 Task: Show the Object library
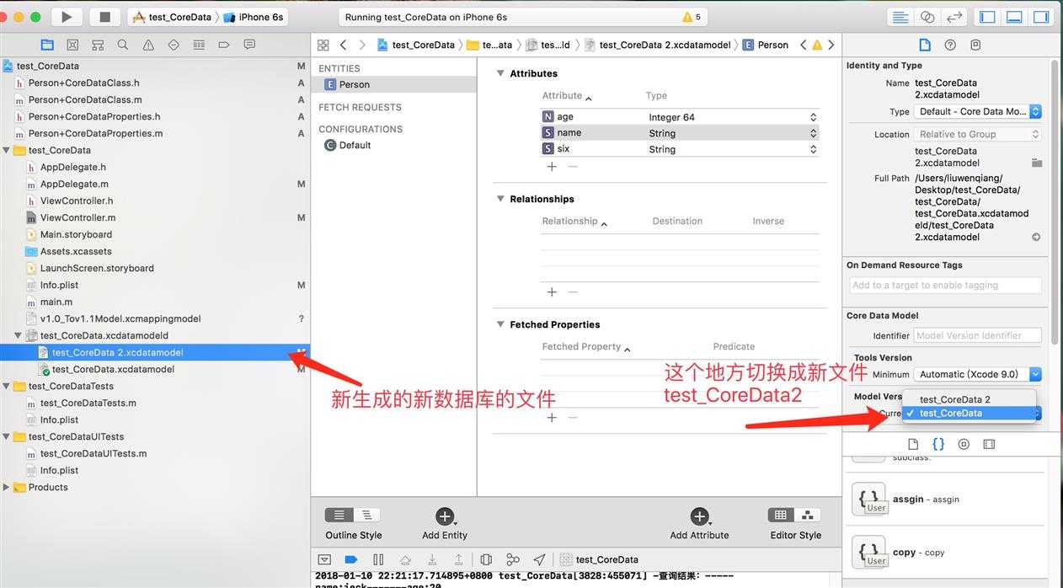[964, 444]
